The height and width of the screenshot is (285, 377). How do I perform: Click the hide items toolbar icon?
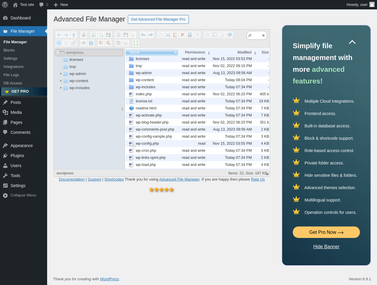(197, 35)
